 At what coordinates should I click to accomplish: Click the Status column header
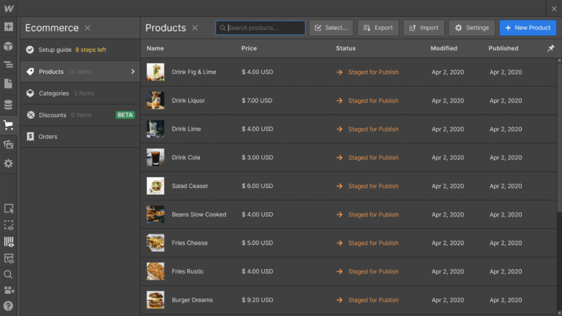click(345, 48)
